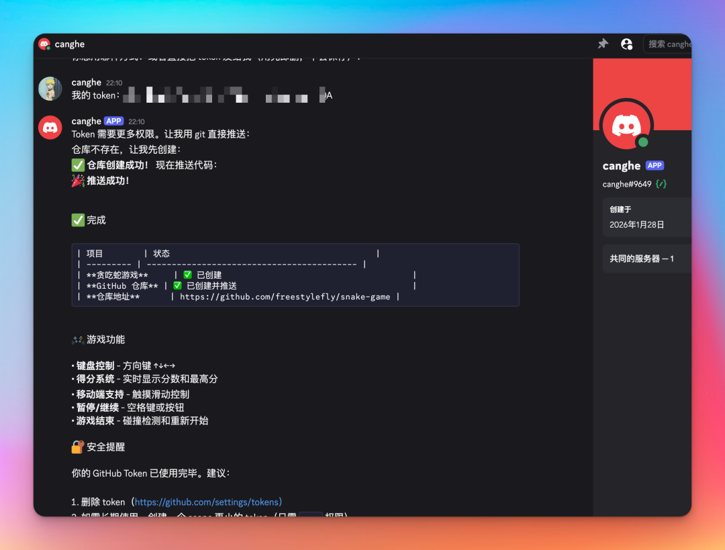Click the large bot avatar in profile panel
Image resolution: width=725 pixels, height=550 pixels.
click(x=625, y=125)
